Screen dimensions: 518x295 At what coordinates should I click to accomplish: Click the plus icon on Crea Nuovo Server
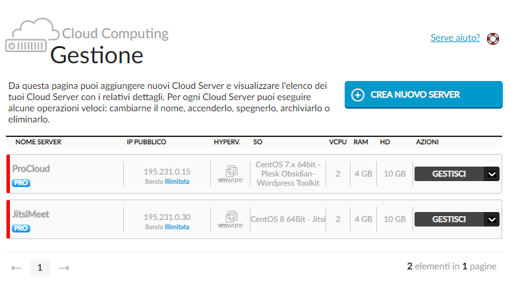(x=358, y=95)
